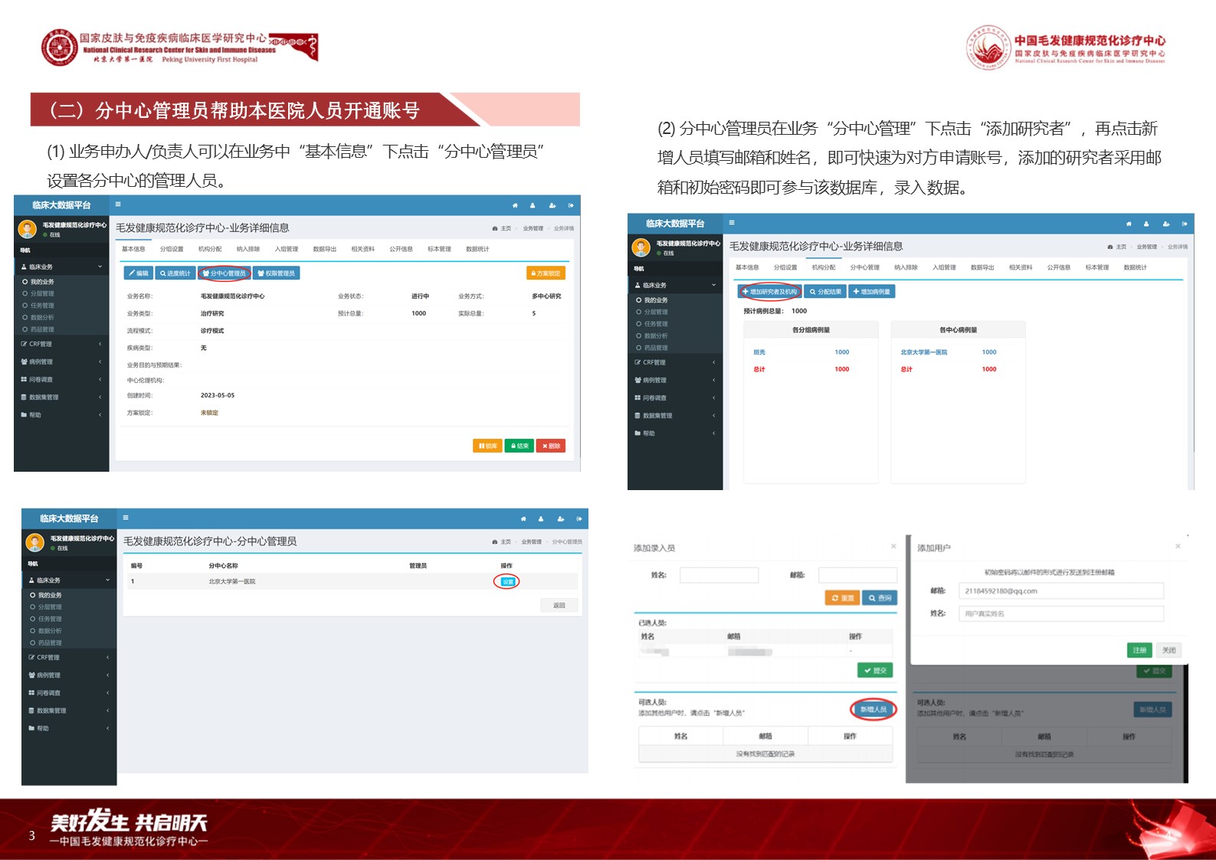Open the 北京大学第一医院 link under 各中心病例量

pyautogui.click(x=923, y=352)
